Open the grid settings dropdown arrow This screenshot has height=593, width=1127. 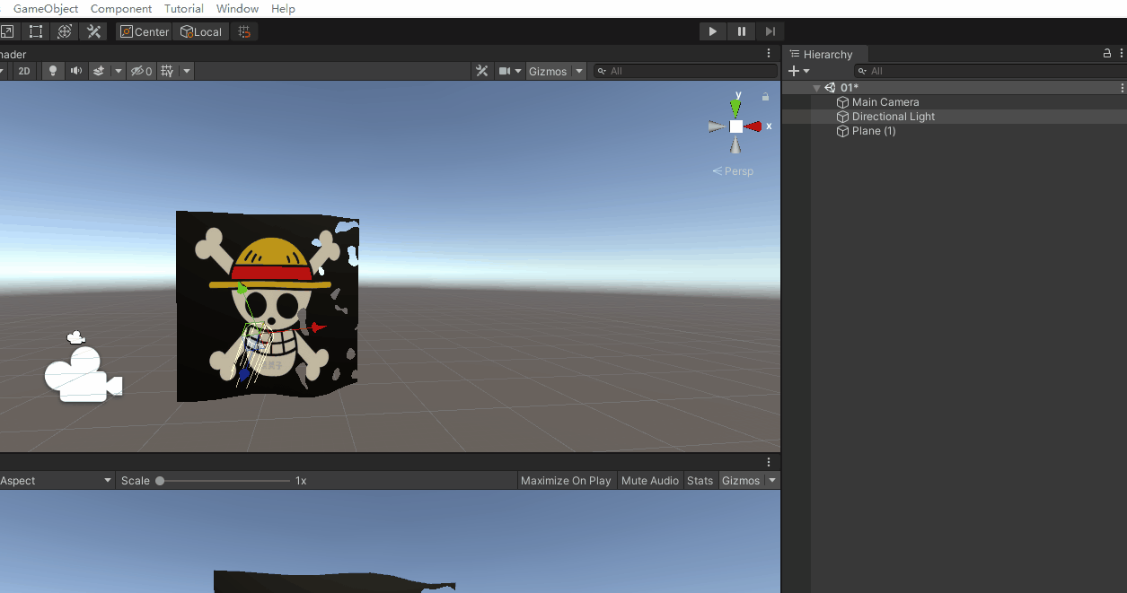pyautogui.click(x=187, y=71)
